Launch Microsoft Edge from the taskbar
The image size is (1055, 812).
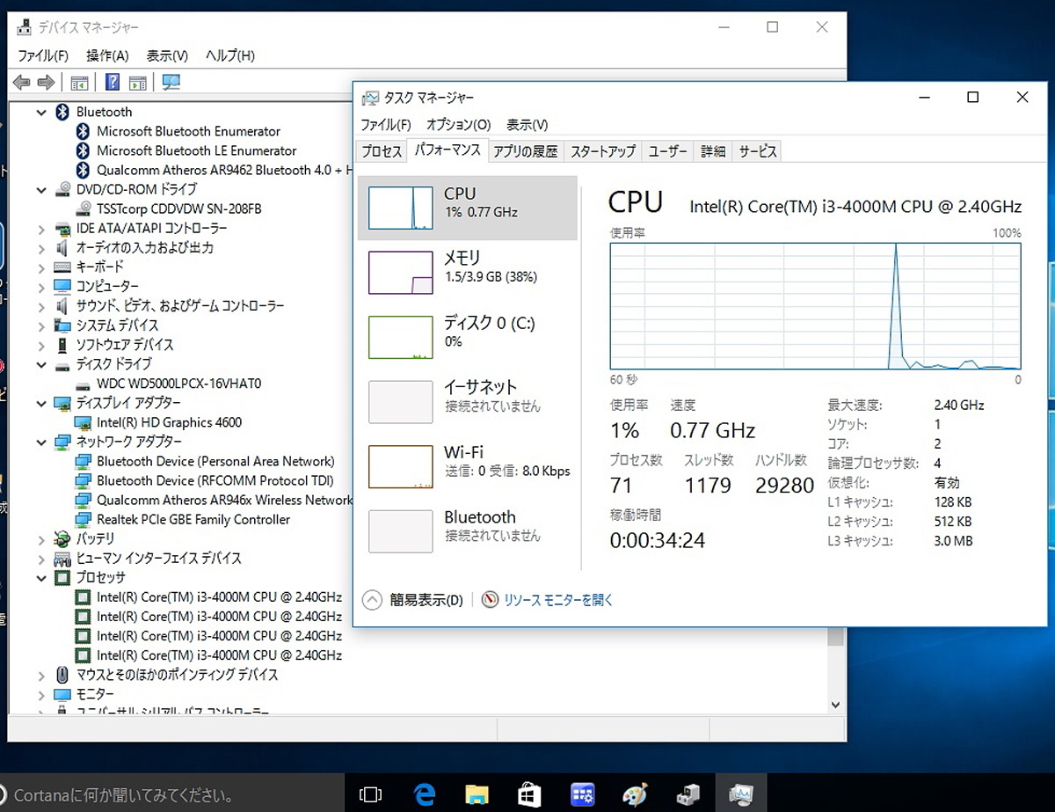click(425, 795)
